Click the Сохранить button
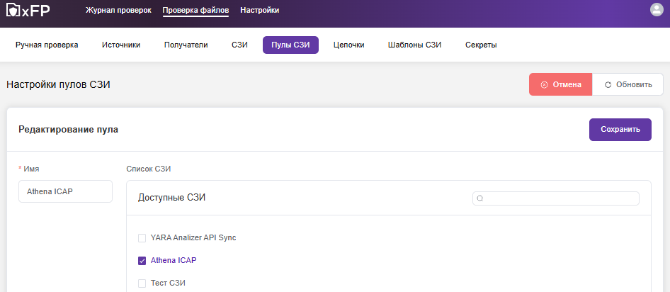This screenshot has height=292, width=670. pos(620,130)
